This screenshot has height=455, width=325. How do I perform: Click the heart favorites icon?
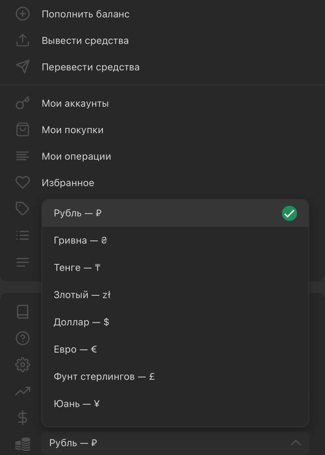coord(23,182)
